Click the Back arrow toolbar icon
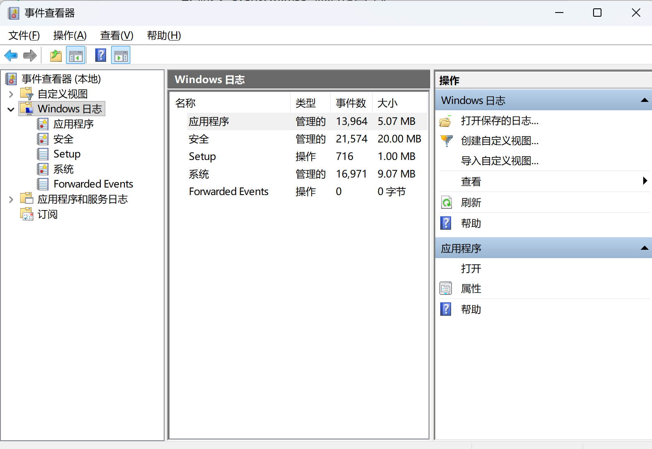This screenshot has width=652, height=449. [10, 55]
